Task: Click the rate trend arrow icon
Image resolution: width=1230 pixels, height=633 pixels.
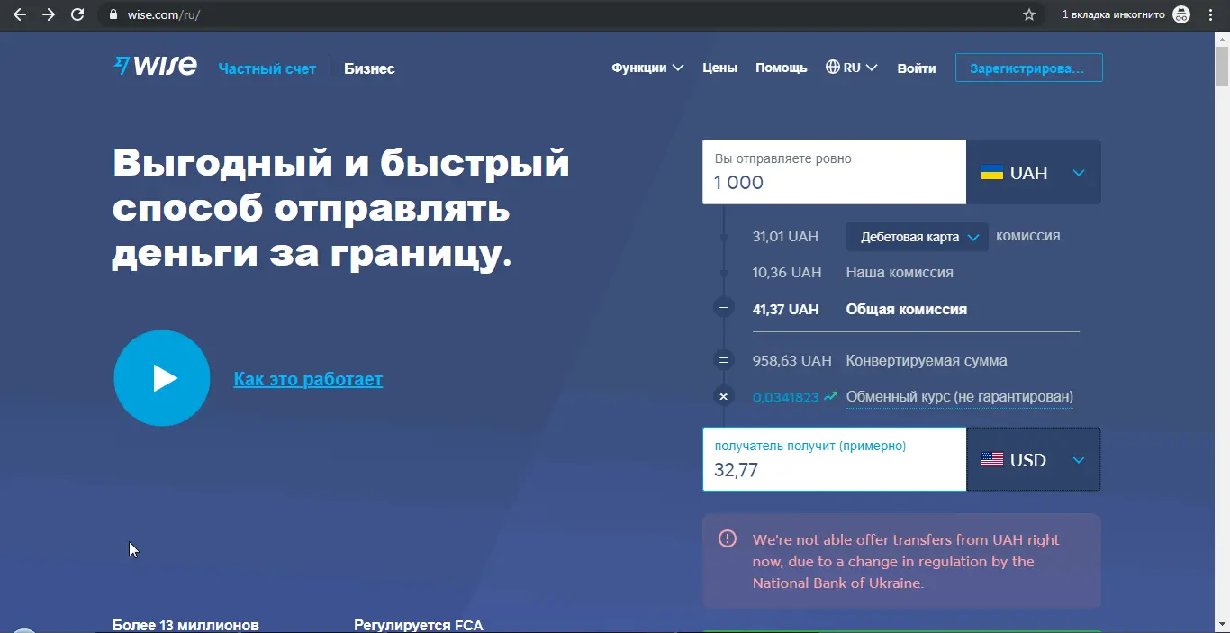Action: coord(830,396)
